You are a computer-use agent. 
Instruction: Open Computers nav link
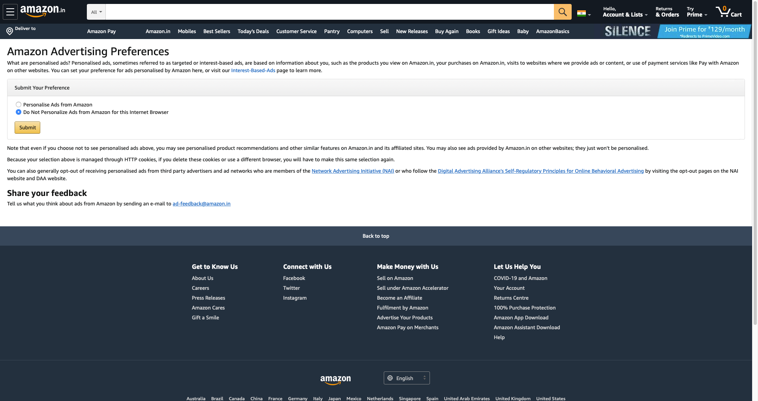360,31
